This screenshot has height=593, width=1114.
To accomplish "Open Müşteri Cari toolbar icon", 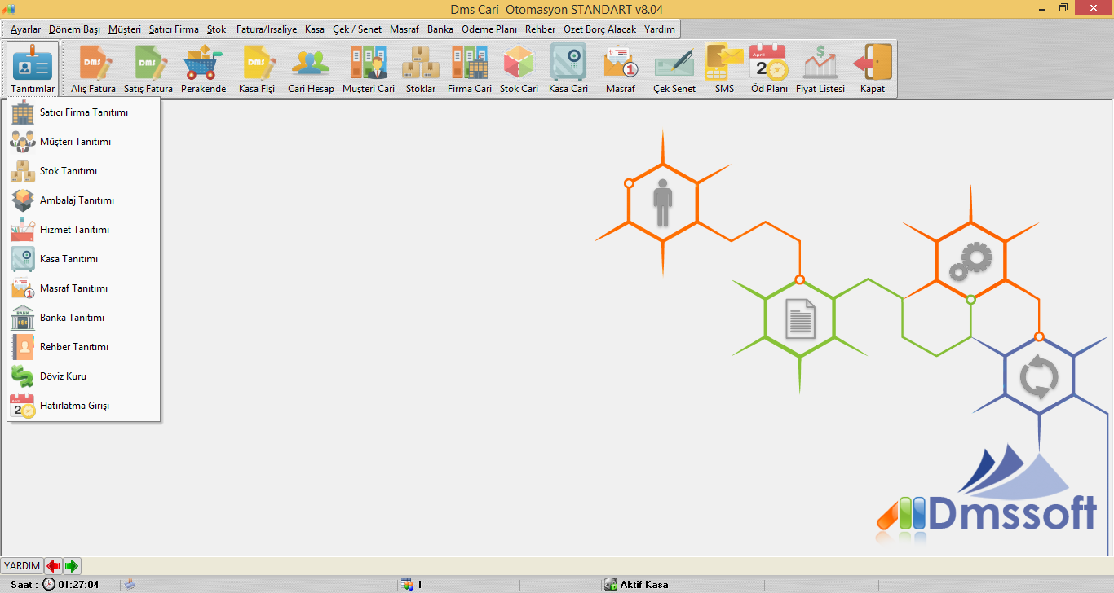I will pos(369,69).
